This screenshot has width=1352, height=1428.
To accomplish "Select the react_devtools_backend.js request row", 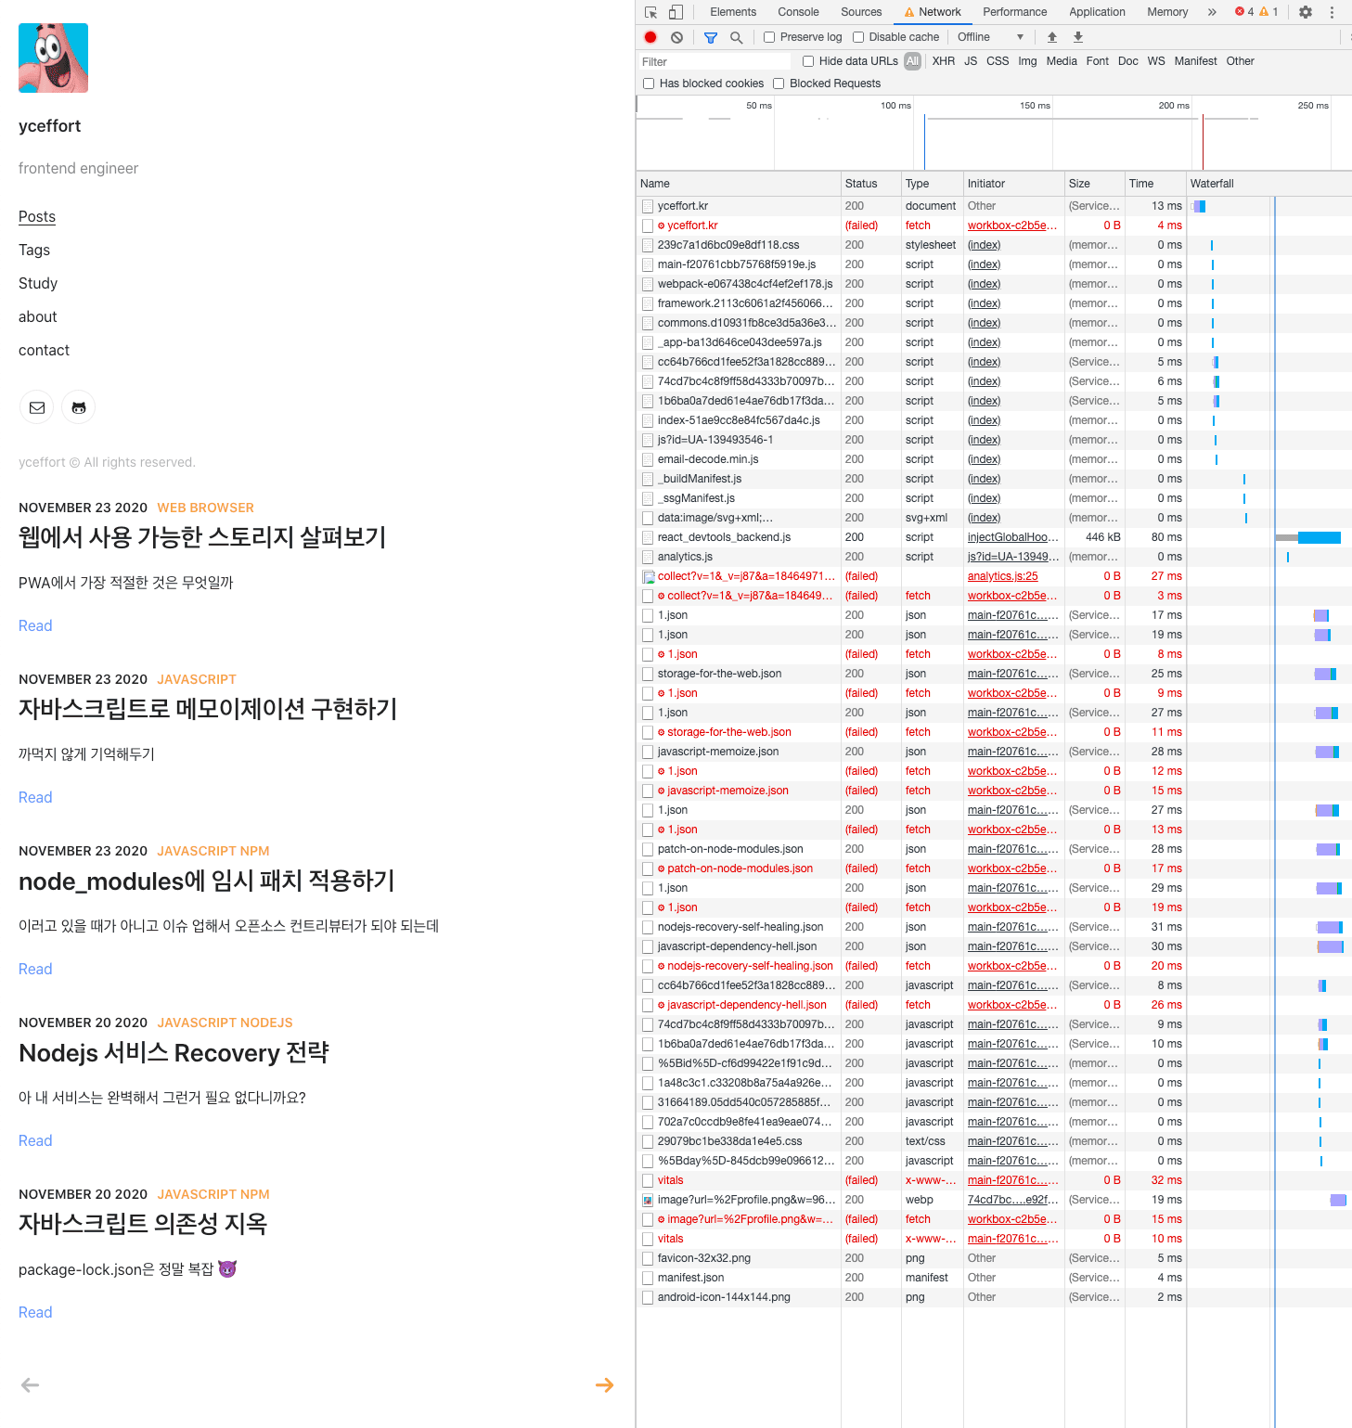I will click(993, 537).
